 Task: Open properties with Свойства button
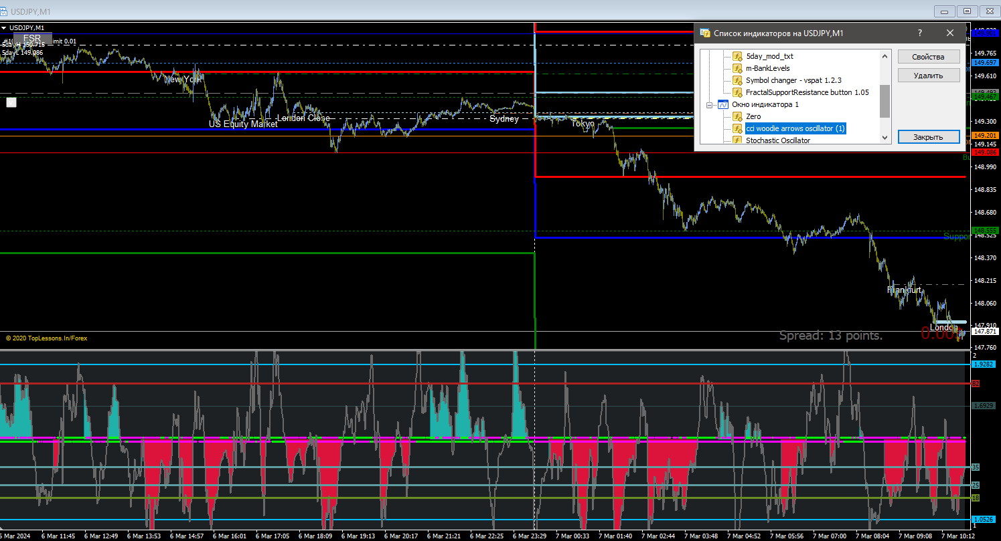(929, 57)
